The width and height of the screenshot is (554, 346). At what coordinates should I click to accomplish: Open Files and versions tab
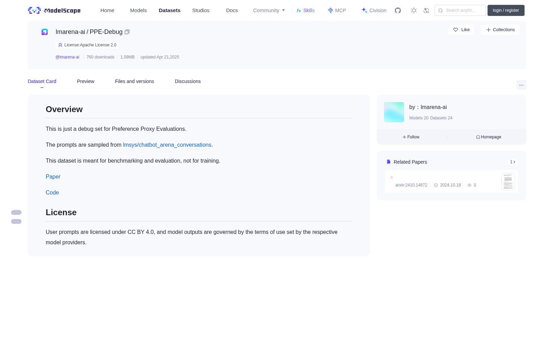click(x=134, y=81)
